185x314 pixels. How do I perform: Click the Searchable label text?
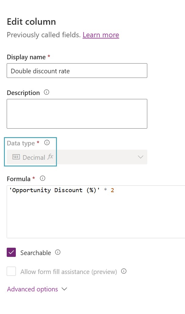tap(36, 253)
